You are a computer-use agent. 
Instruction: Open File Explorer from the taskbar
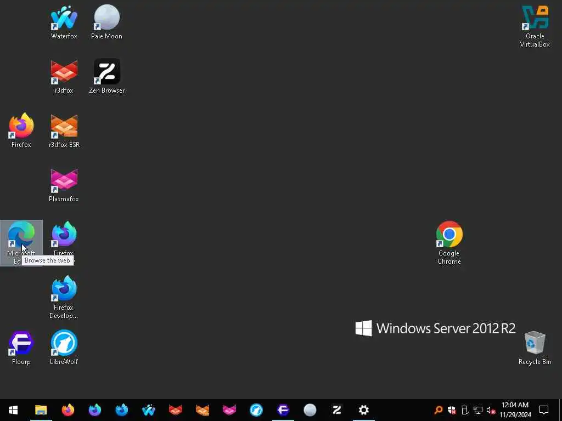point(41,410)
